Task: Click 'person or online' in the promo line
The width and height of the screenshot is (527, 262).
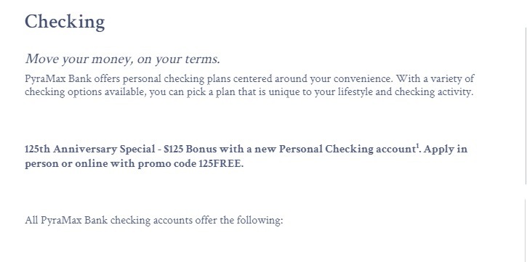Action: point(65,164)
